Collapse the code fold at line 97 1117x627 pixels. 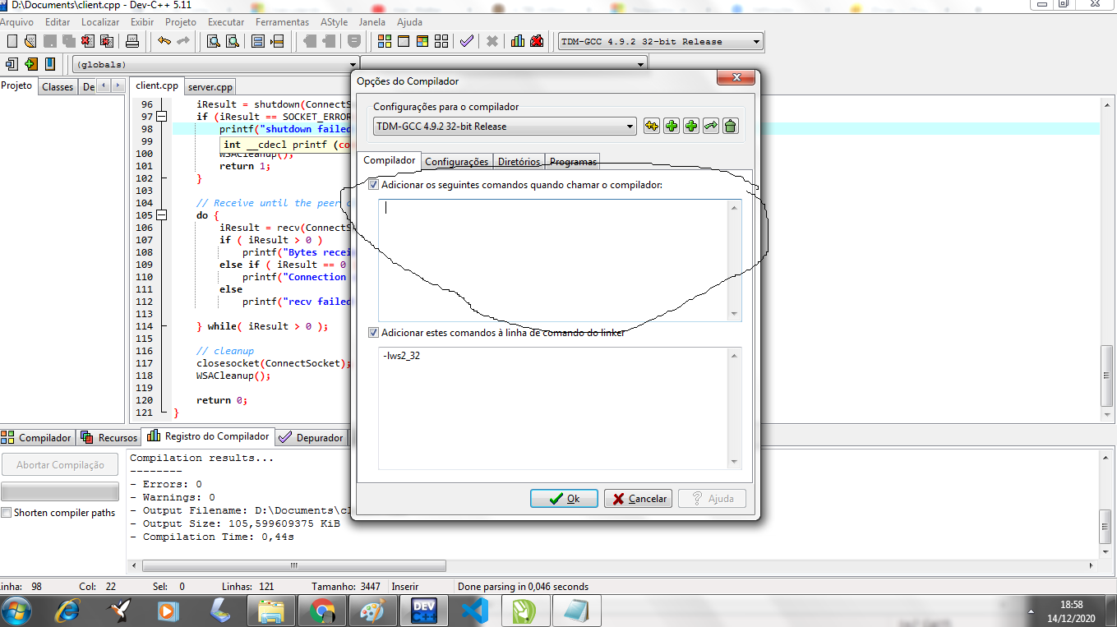162,117
